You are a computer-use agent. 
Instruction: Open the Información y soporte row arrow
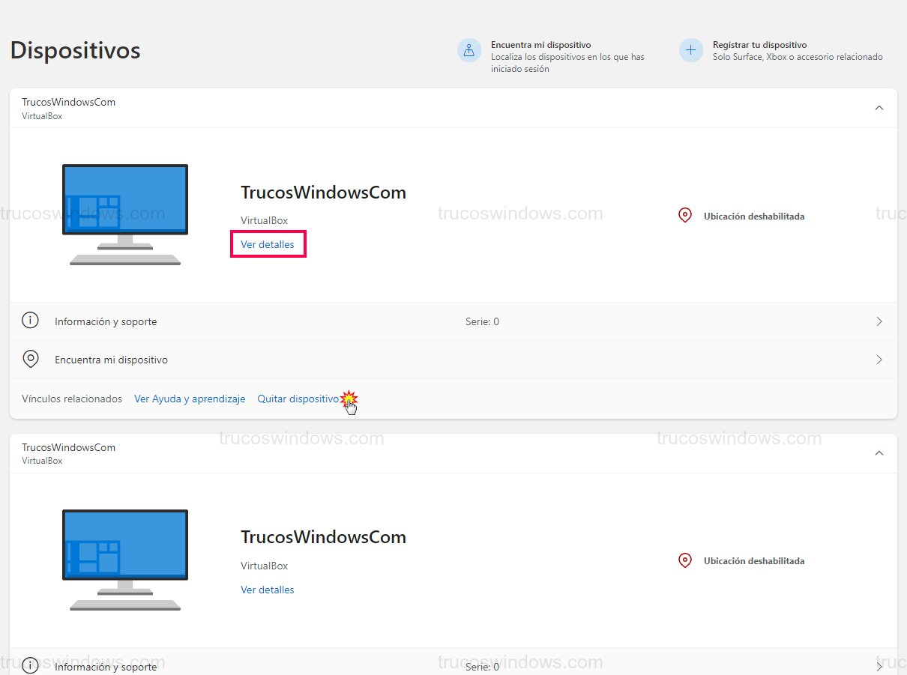coord(879,321)
